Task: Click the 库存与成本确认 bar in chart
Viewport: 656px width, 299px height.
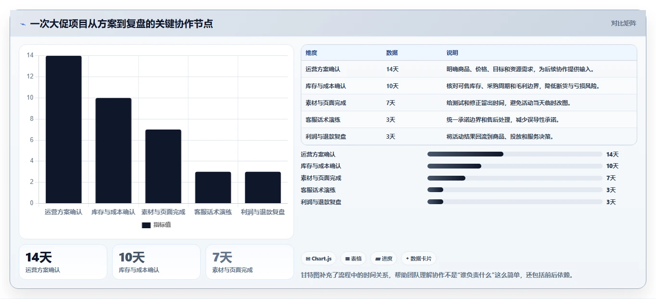Action: [113, 151]
